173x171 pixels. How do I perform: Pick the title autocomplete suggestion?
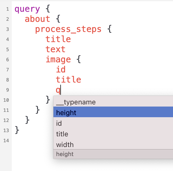113,133
